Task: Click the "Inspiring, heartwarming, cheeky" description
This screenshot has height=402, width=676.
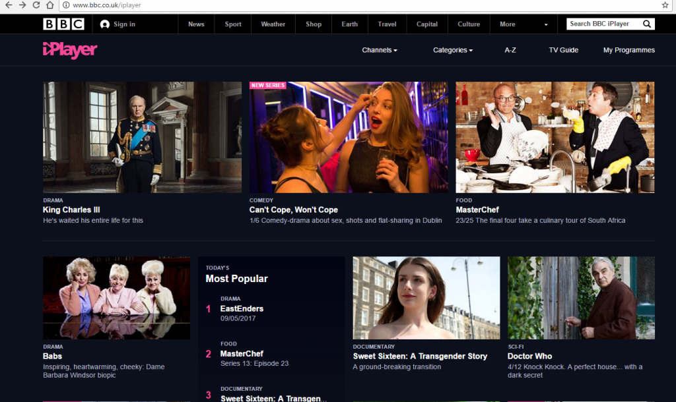Action: point(104,370)
